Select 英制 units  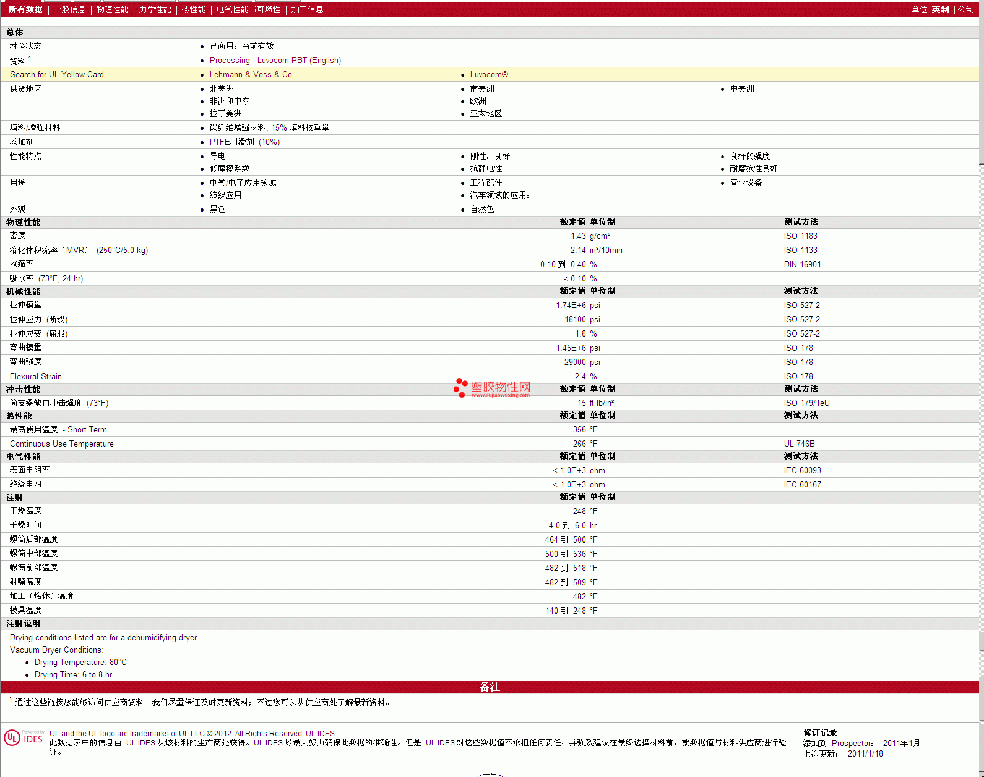coord(940,9)
